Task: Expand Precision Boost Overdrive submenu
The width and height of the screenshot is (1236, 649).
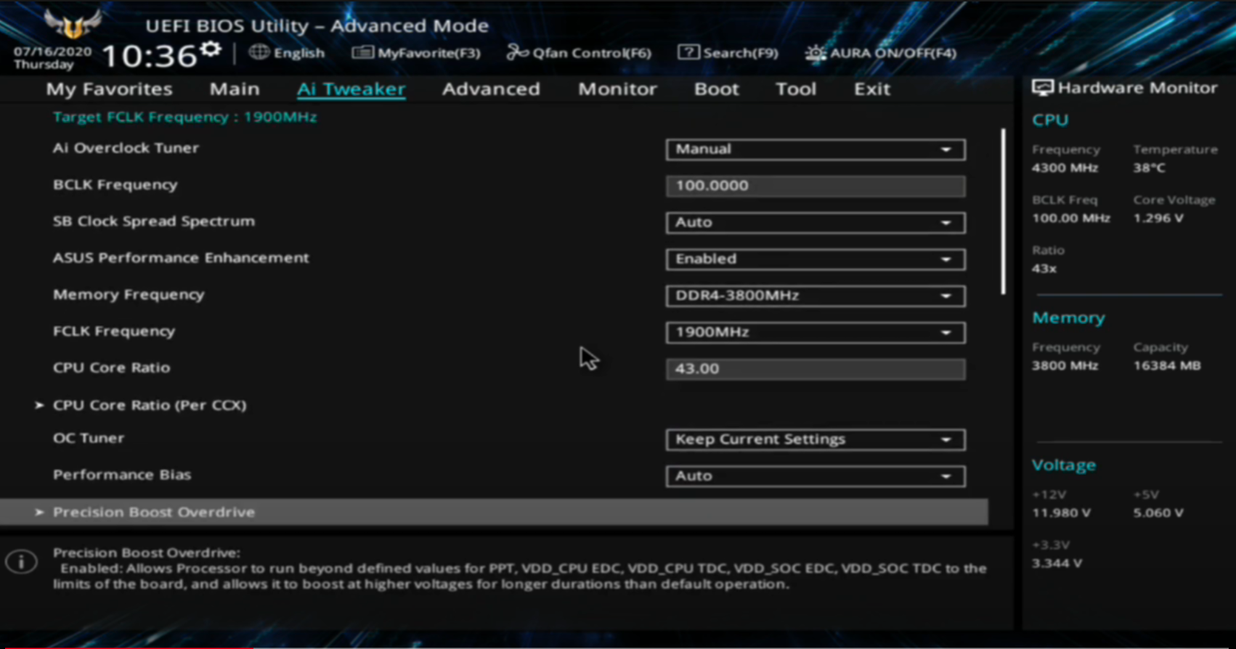Action: 494,512
